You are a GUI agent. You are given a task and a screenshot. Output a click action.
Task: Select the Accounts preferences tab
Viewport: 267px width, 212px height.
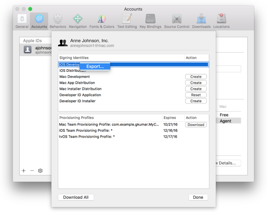click(x=39, y=21)
